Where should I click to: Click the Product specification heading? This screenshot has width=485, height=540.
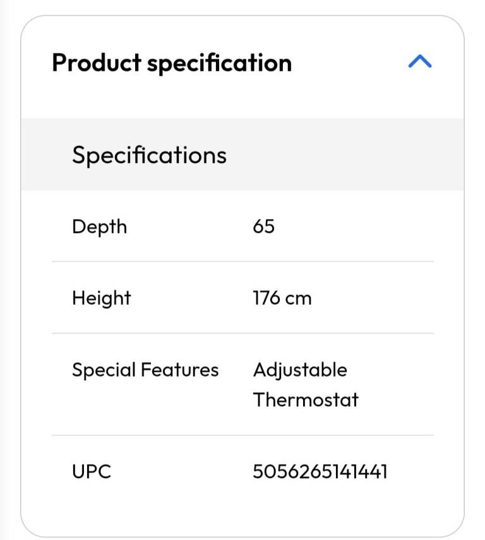tap(172, 63)
